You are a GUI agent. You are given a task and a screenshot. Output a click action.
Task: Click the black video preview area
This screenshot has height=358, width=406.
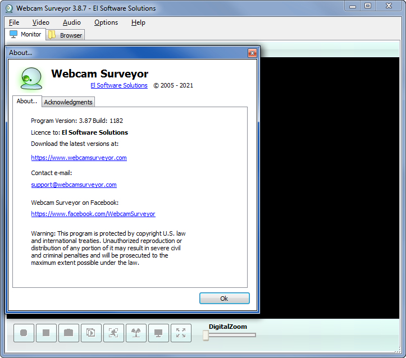pos(330,188)
